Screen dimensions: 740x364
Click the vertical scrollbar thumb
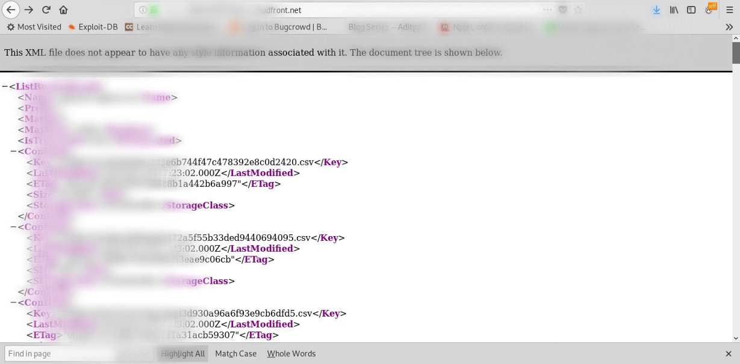pyautogui.click(x=736, y=53)
